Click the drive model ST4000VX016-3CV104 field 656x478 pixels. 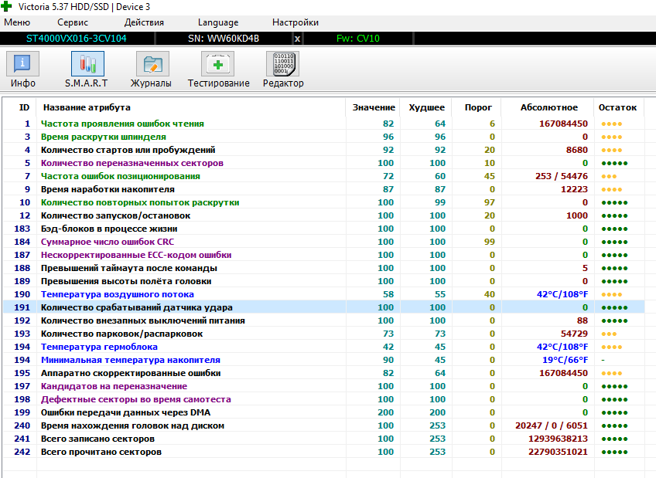77,38
